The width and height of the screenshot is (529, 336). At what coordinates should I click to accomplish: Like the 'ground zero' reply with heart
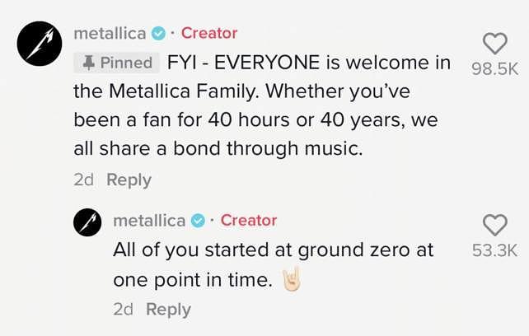[494, 225]
